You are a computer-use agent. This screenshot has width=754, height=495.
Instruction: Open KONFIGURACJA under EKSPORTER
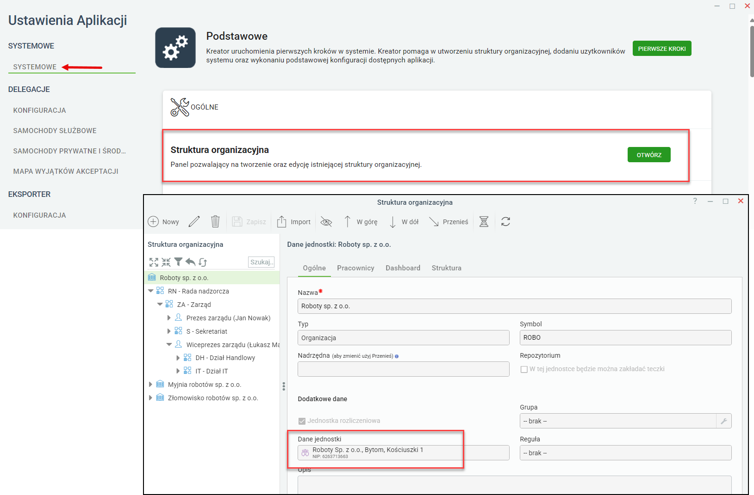click(39, 215)
